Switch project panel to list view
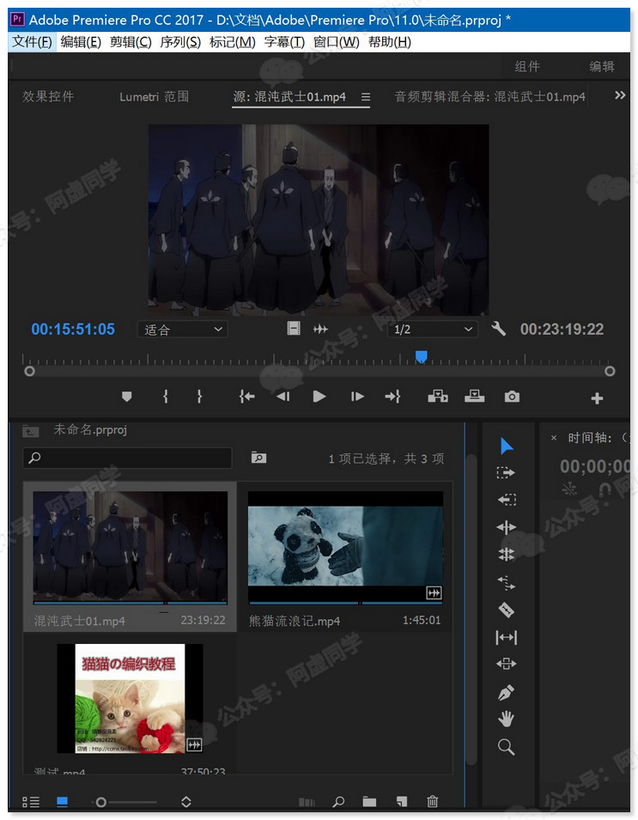Viewport: 638px width, 820px height. [31, 802]
